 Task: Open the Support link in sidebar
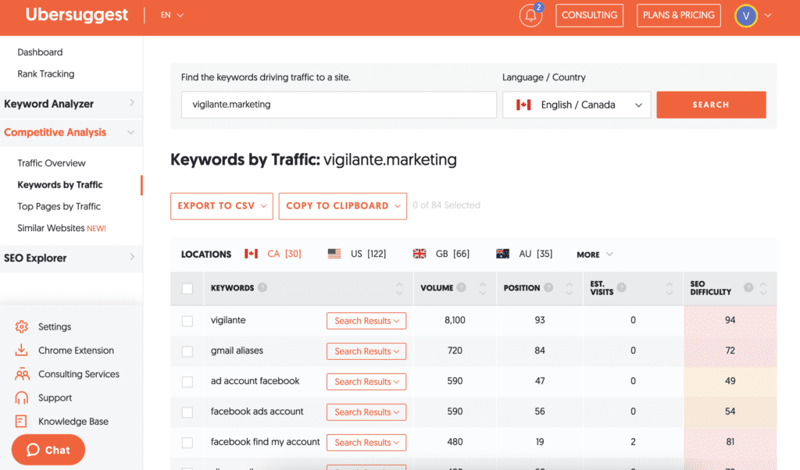pos(55,397)
